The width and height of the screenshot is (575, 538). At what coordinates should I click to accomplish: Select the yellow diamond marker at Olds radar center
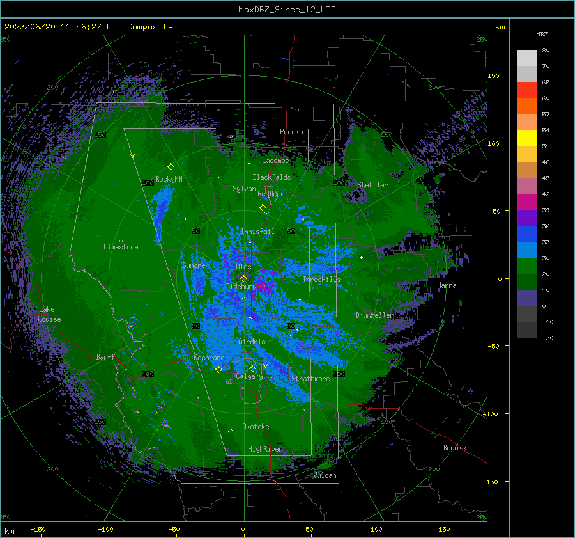point(243,279)
